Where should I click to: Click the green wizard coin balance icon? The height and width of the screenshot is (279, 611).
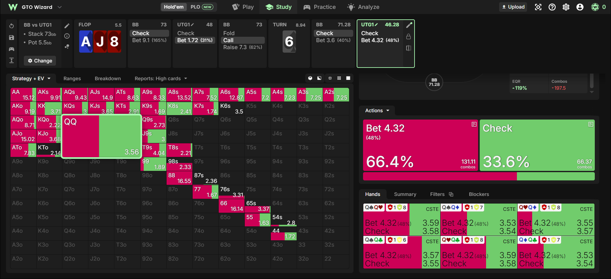pos(595,7)
